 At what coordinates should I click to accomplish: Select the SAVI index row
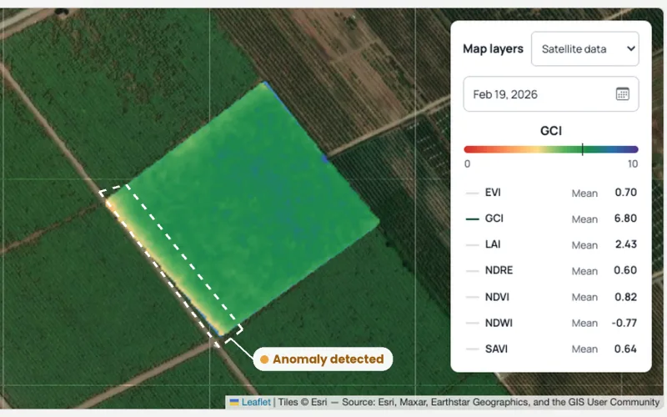coord(551,349)
